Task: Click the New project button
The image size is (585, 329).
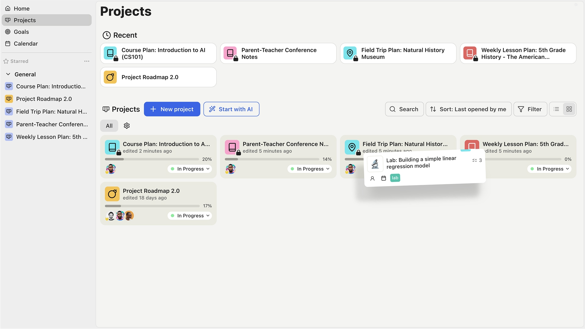Action: pyautogui.click(x=172, y=109)
